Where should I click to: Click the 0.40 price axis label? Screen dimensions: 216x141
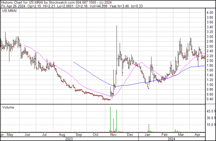point(210,99)
